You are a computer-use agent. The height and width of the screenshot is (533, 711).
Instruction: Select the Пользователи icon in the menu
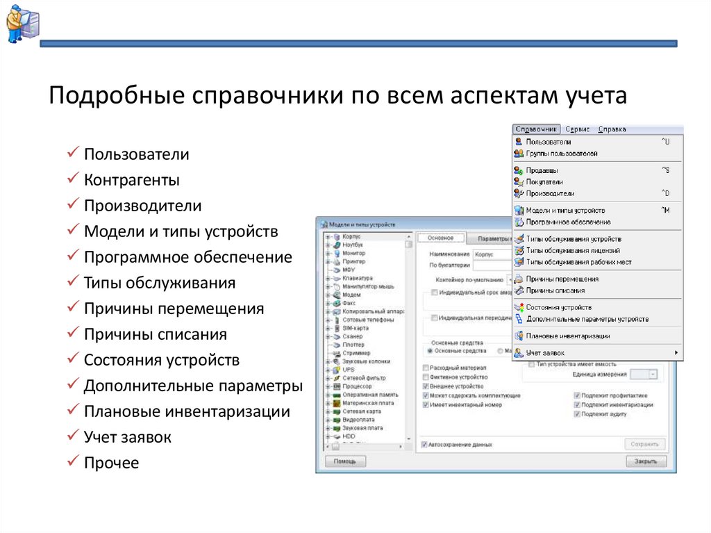coord(519,142)
